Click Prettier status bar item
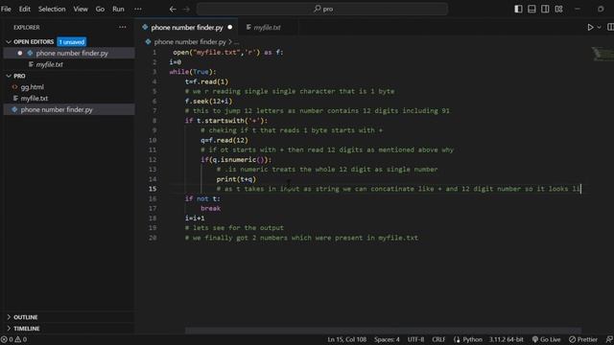The height and width of the screenshot is (345, 614). pyautogui.click(x=583, y=339)
